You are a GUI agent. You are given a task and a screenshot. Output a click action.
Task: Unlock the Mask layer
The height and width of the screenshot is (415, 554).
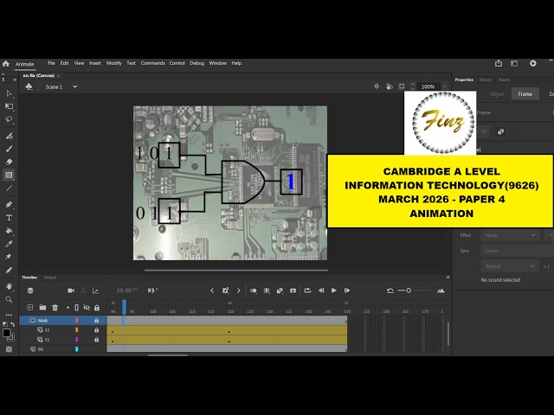point(96,321)
